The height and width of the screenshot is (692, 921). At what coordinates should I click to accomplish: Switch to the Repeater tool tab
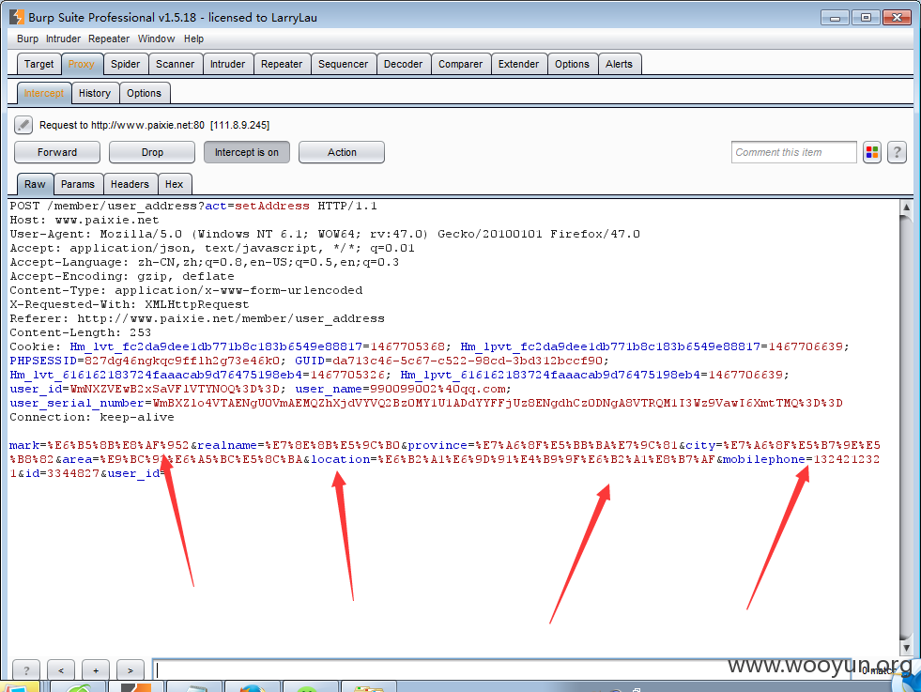click(x=282, y=64)
